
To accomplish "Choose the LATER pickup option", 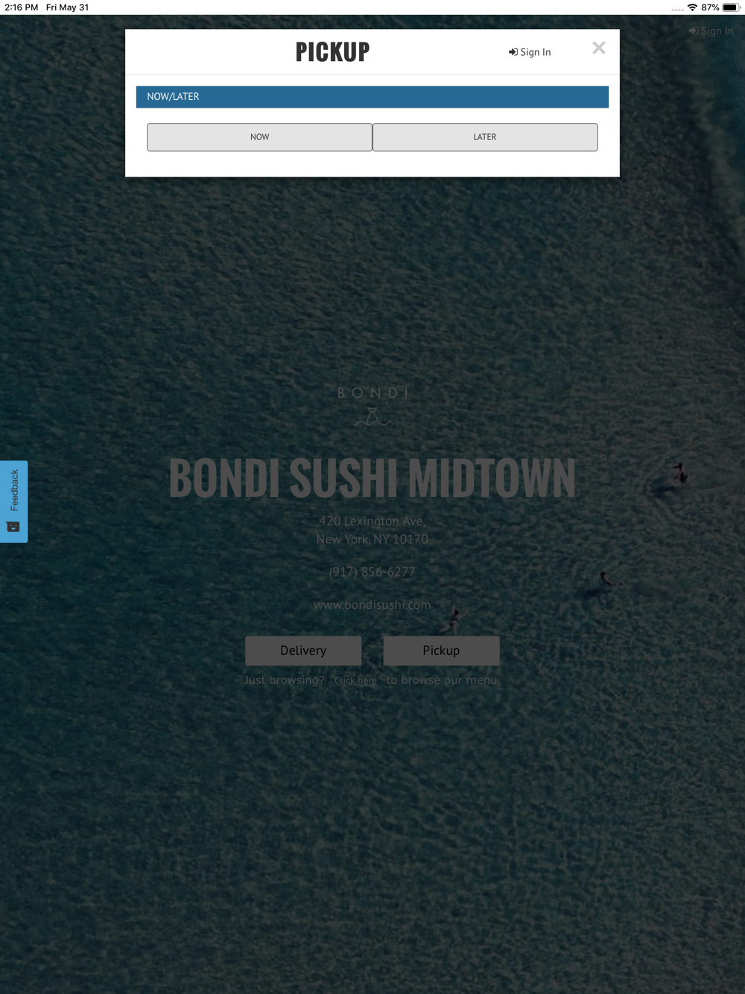I will 485,137.
